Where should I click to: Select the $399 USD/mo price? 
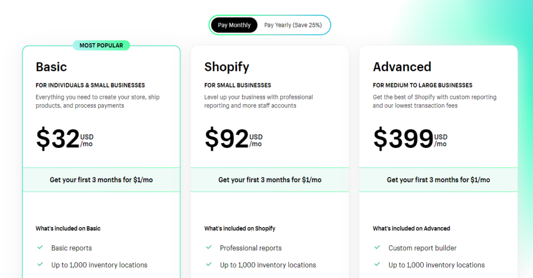(x=410, y=138)
